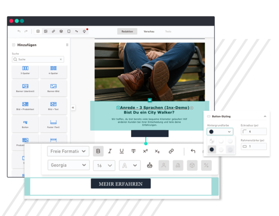Click the robot AI assistant icon
Screen dimensions: 279x216
[150, 165]
